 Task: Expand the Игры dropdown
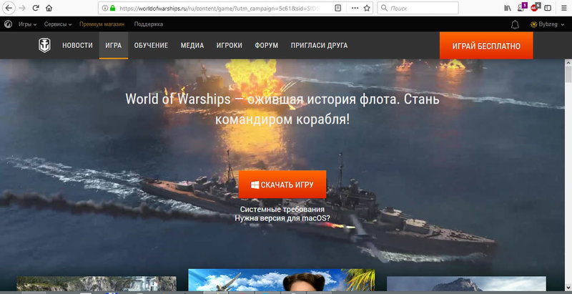click(x=28, y=24)
